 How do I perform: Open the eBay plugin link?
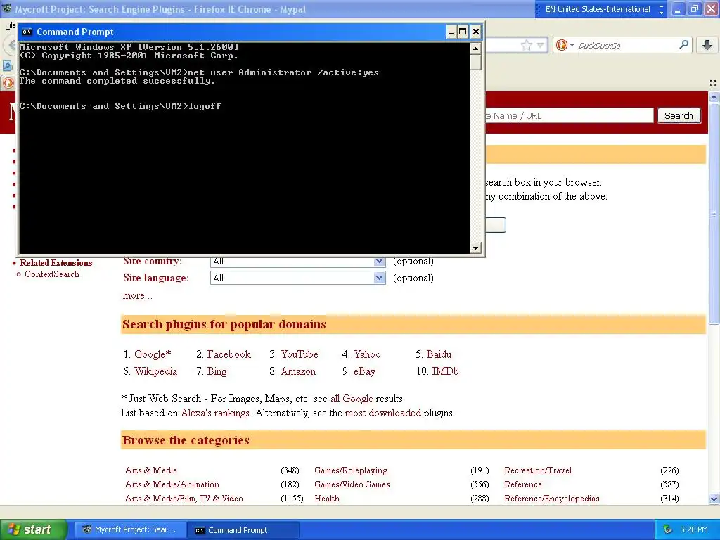(x=365, y=371)
